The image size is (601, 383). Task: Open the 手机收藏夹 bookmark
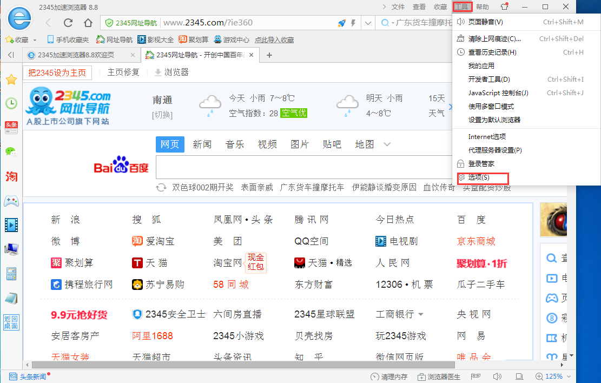[68, 40]
